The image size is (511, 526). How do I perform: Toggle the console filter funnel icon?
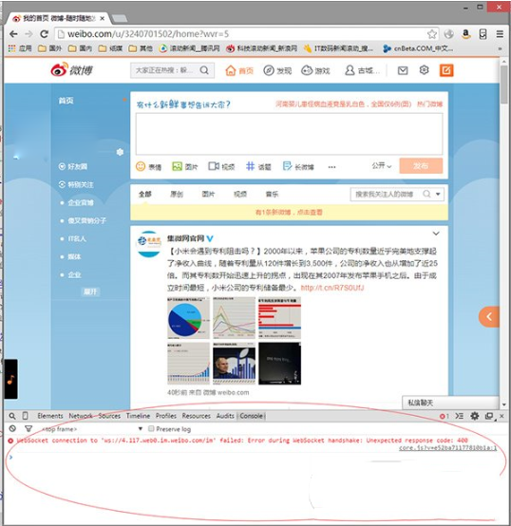tap(28, 429)
